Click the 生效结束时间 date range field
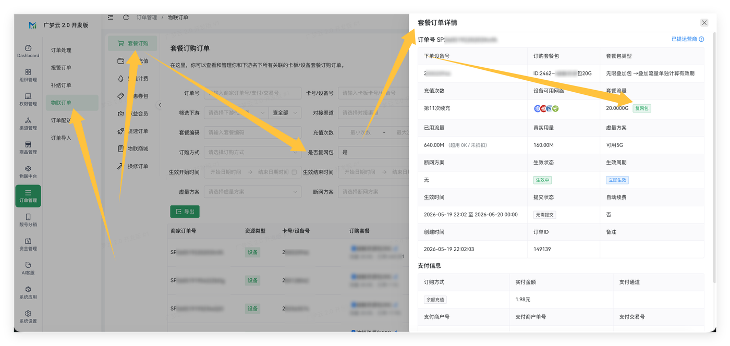Screen dimensions: 730x346 click(373, 172)
